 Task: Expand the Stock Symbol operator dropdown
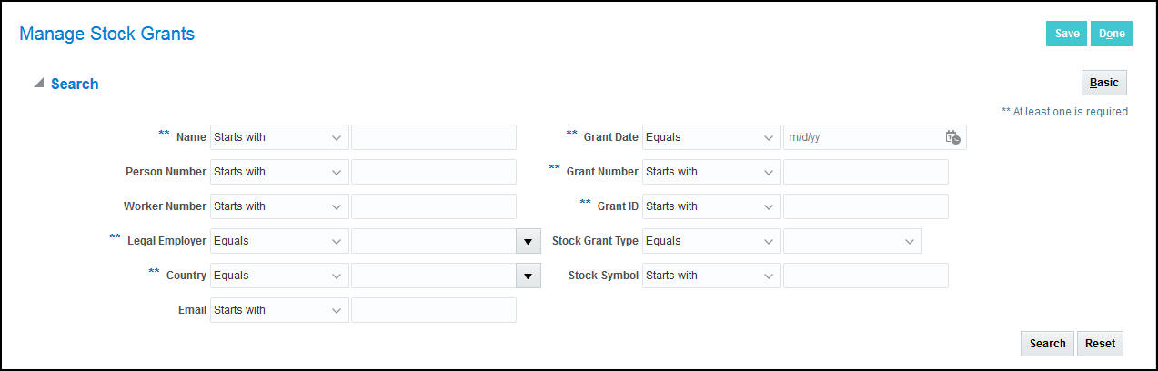[711, 276]
